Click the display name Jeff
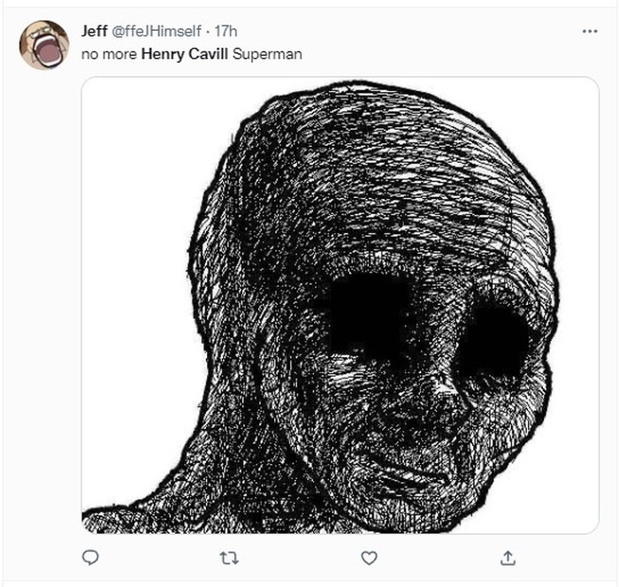This screenshot has height=587, width=619. coord(94,31)
